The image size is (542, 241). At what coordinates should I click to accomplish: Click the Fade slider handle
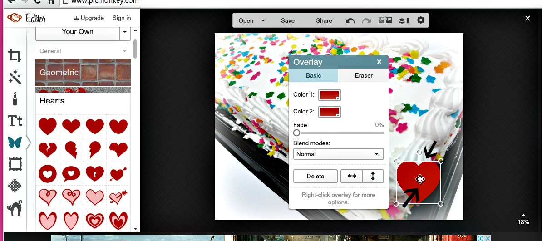click(x=296, y=133)
